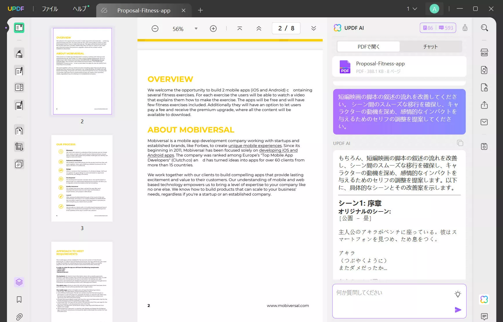Image resolution: width=503 pixels, height=322 pixels.
Task: Open the comments list panel icon
Action: click(484, 317)
